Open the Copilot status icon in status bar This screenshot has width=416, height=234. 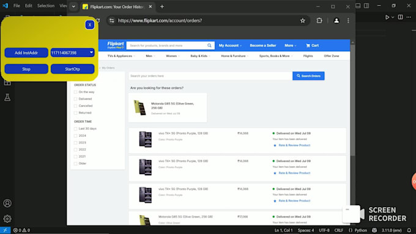tap(374, 230)
